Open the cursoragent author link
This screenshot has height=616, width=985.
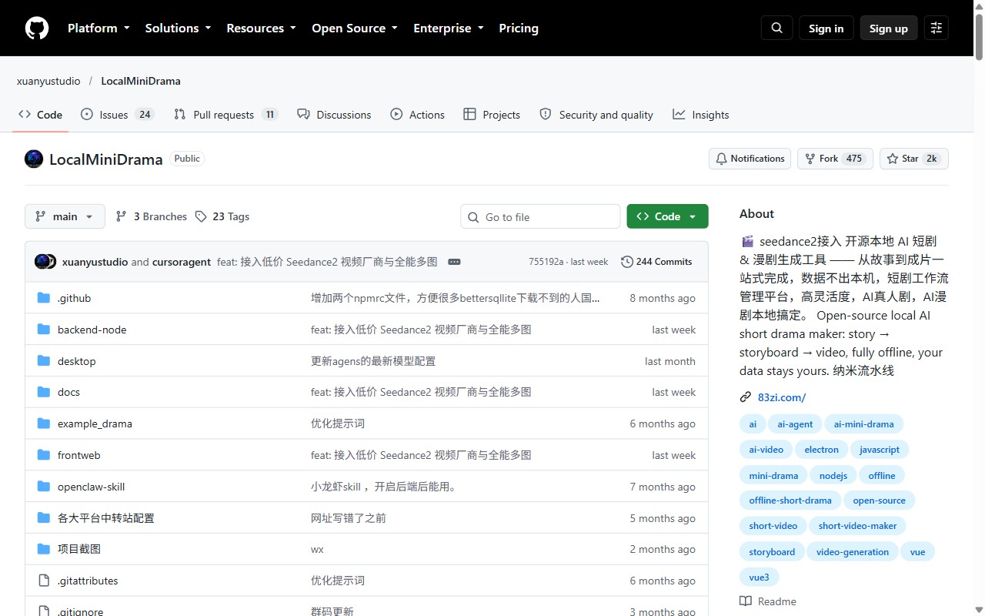tap(182, 262)
